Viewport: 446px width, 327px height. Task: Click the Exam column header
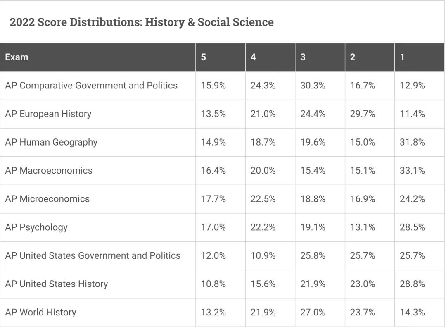click(x=98, y=57)
